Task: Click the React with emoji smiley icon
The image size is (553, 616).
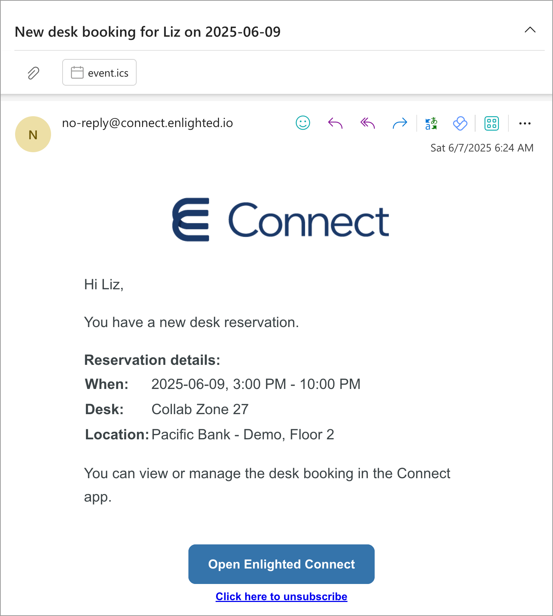Action: tap(303, 123)
